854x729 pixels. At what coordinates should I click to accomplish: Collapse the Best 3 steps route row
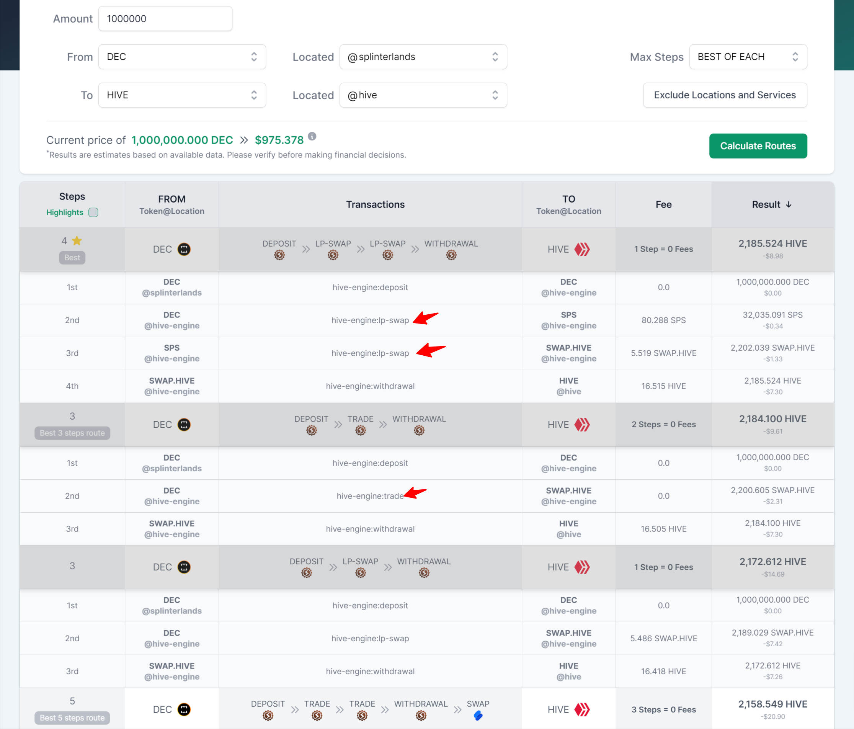pos(426,425)
